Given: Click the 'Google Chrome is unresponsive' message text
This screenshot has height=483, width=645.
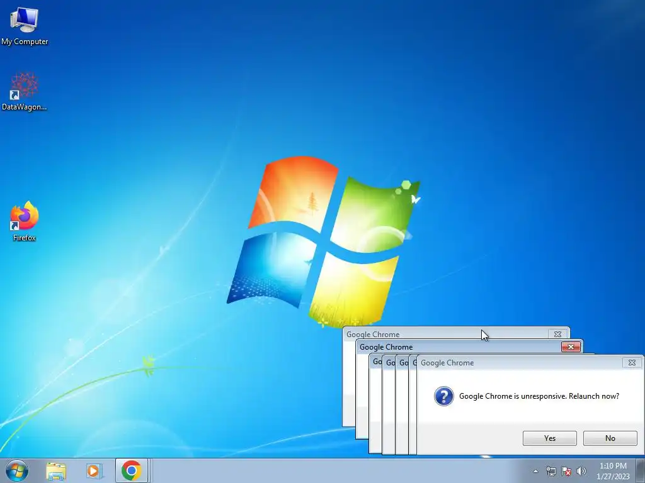Looking at the screenshot, I should [x=539, y=396].
